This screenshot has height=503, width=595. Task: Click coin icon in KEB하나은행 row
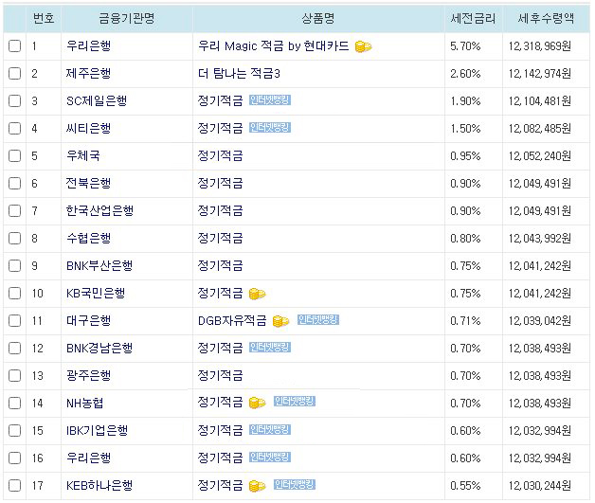257,486
